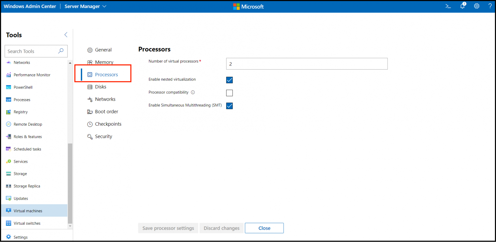Disable nested virtualization checkbox
Viewport: 496px width, 242px height.
229,80
